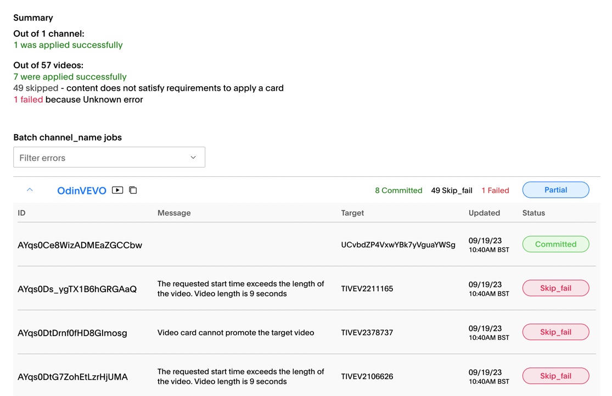
Task: Open the OdinVEVO channel link
Action: (x=82, y=191)
